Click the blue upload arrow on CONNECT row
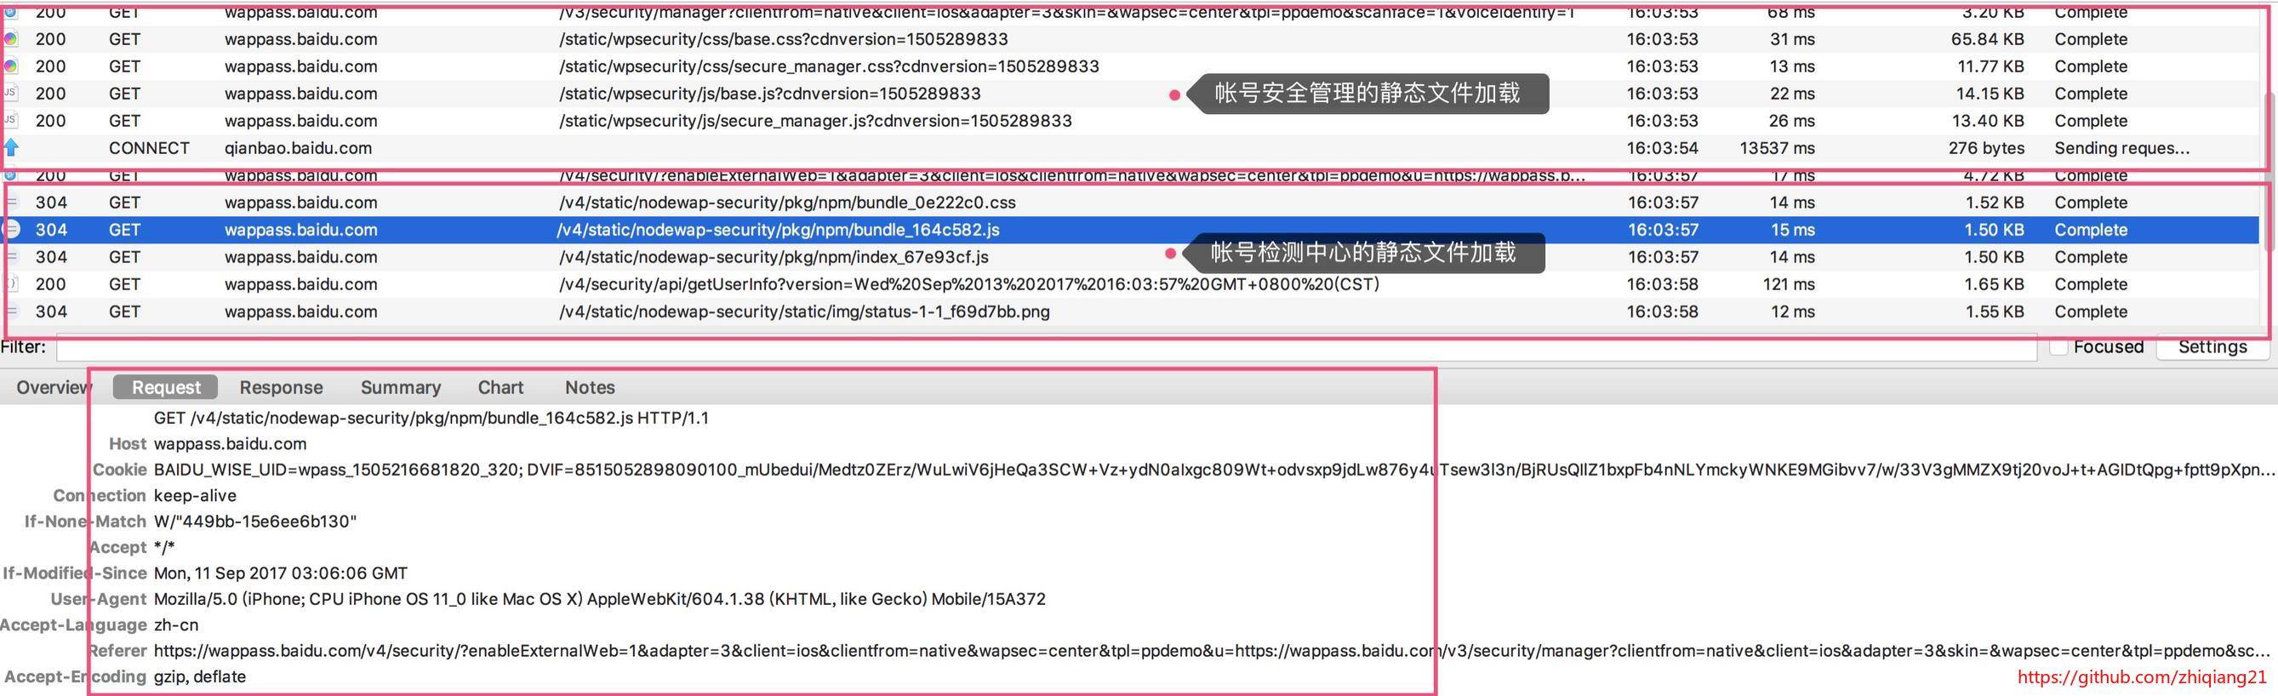This screenshot has width=2278, height=696. pyautogui.click(x=10, y=148)
